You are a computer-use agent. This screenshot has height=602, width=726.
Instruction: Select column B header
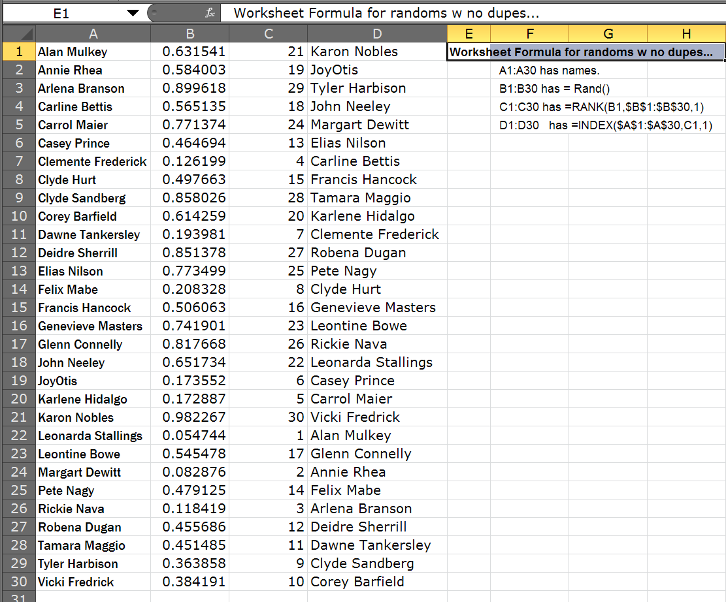pos(190,34)
